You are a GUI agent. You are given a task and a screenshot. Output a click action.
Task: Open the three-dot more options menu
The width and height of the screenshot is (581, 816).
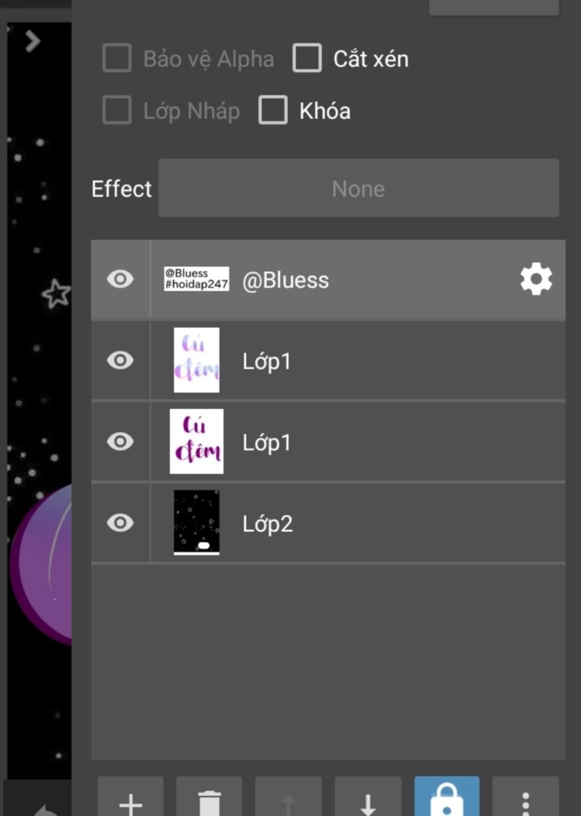pos(525,798)
